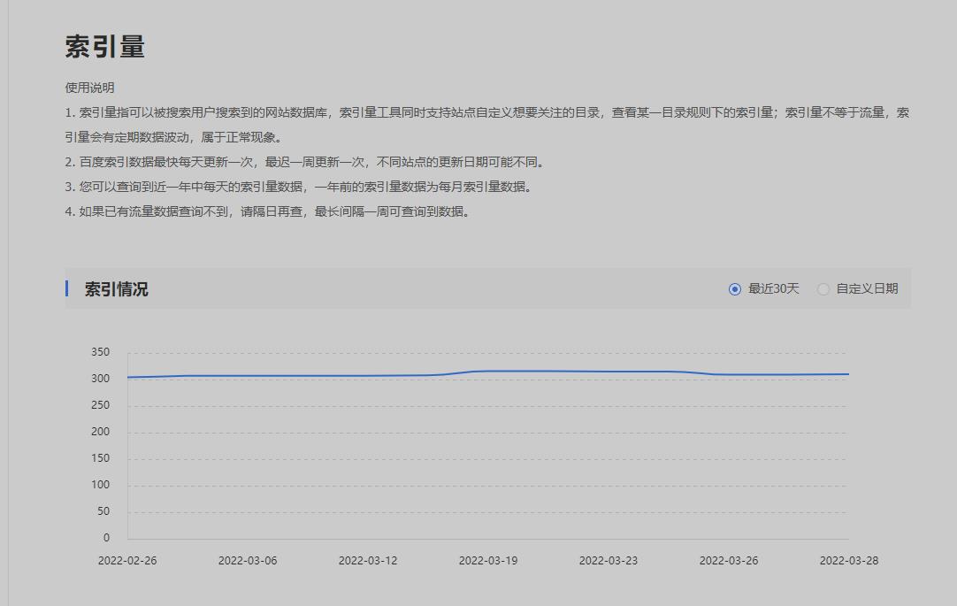Click the instruction starting 1. 索引量指
The image size is (957, 606).
click(487, 125)
